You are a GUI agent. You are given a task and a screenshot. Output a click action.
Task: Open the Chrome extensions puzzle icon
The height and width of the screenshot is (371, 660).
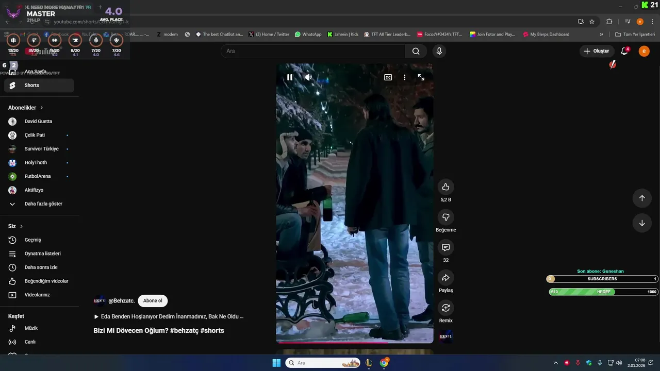click(609, 22)
